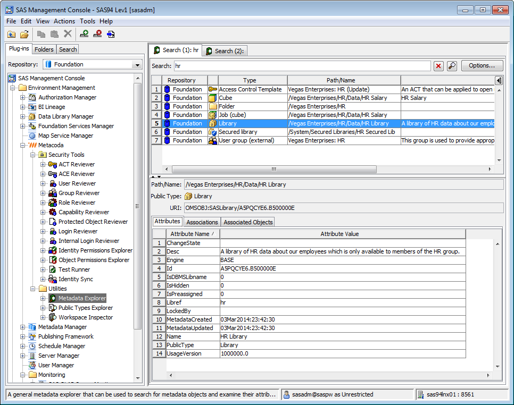Run search with the magnifier icon

coord(452,66)
